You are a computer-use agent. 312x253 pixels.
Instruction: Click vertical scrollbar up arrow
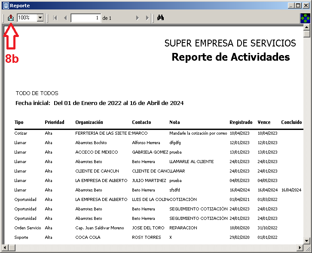click(x=306, y=27)
